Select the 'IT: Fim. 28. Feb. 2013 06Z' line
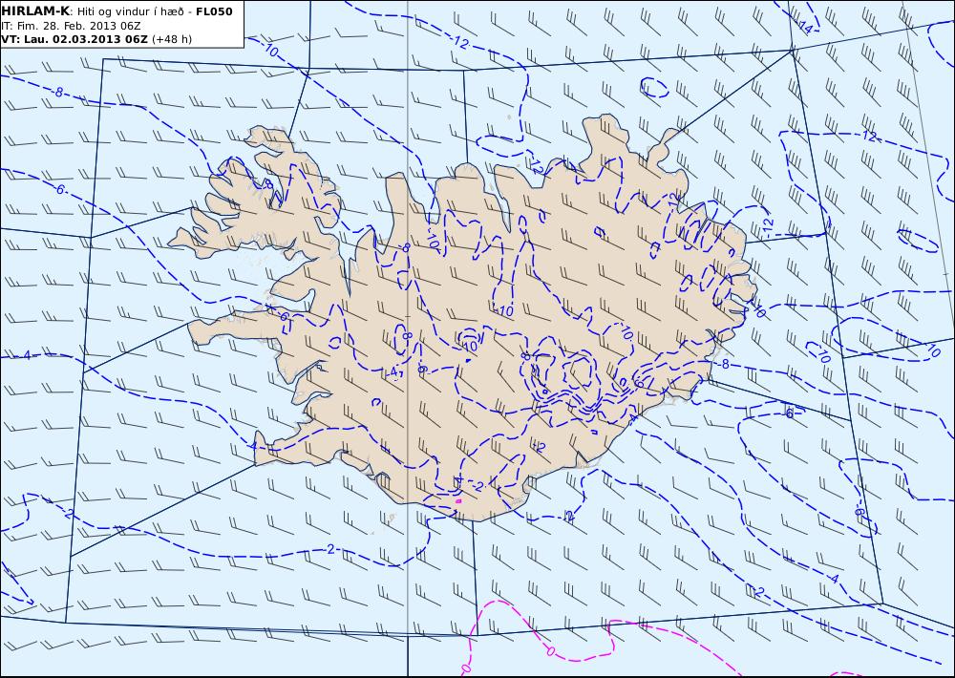The width and height of the screenshot is (955, 678). pyautogui.click(x=72, y=26)
